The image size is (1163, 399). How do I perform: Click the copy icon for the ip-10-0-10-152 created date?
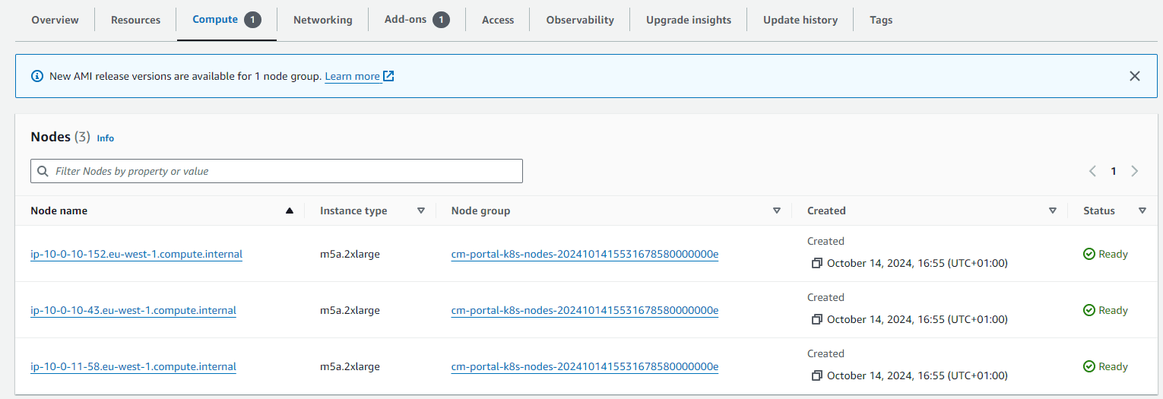tap(817, 263)
